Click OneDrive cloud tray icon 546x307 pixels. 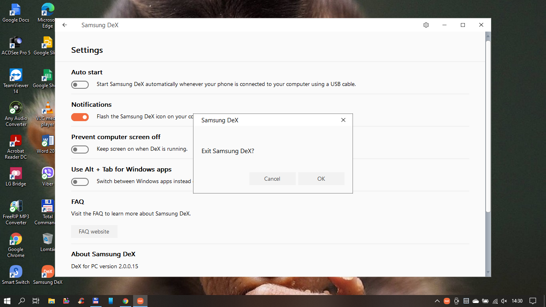(476, 301)
